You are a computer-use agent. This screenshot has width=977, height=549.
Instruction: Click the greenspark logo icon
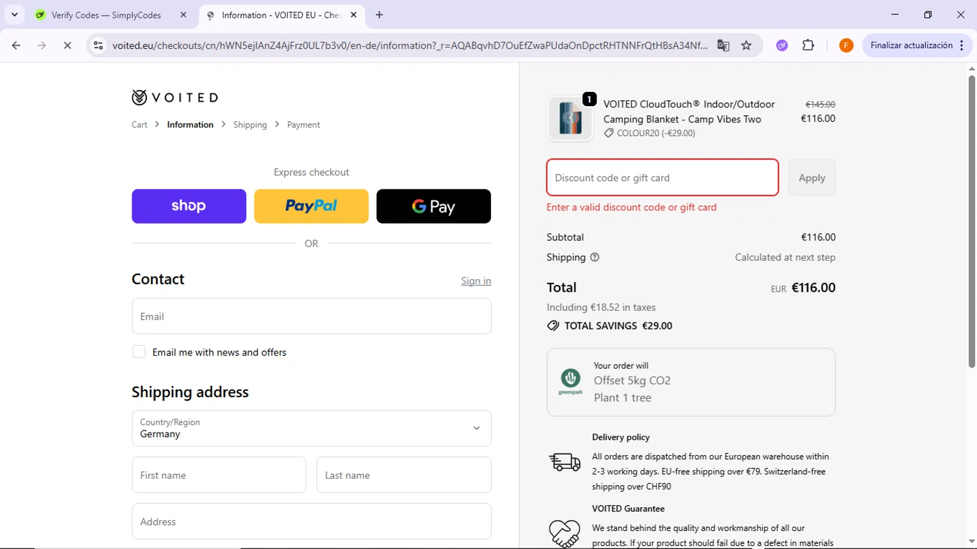coord(571,382)
